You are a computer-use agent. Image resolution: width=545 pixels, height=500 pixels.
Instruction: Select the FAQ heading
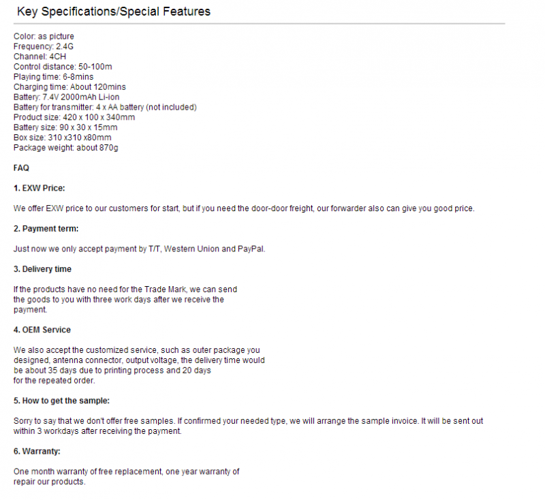pyautogui.click(x=21, y=168)
